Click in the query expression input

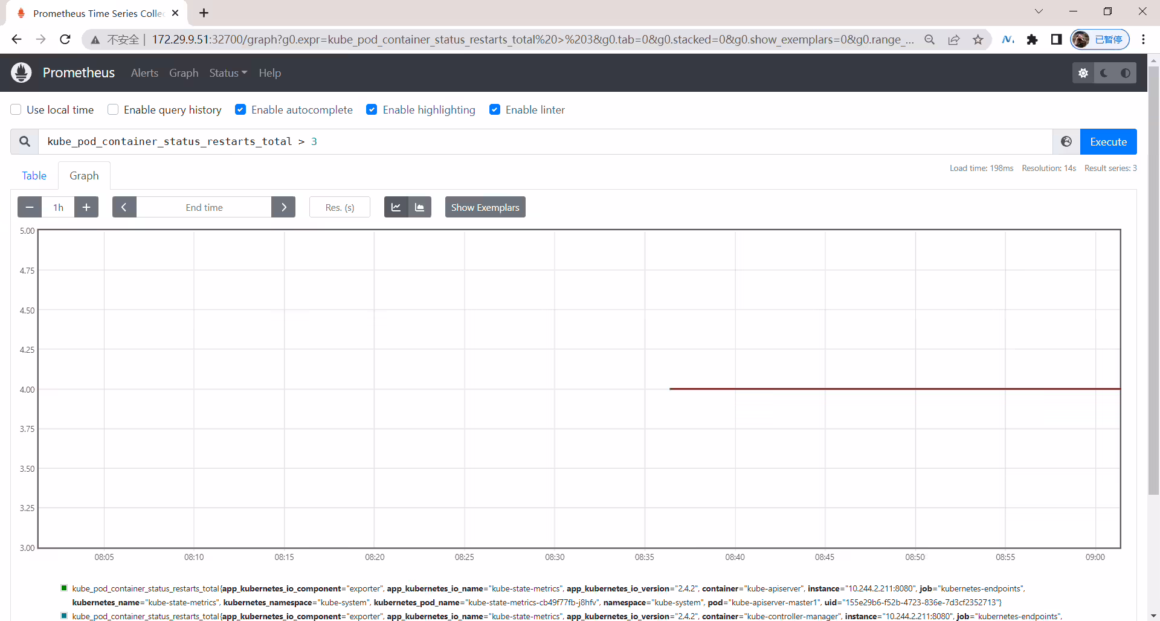(x=546, y=141)
